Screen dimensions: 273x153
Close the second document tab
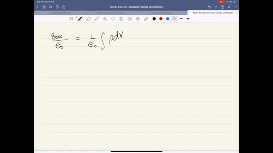pos(87,13)
